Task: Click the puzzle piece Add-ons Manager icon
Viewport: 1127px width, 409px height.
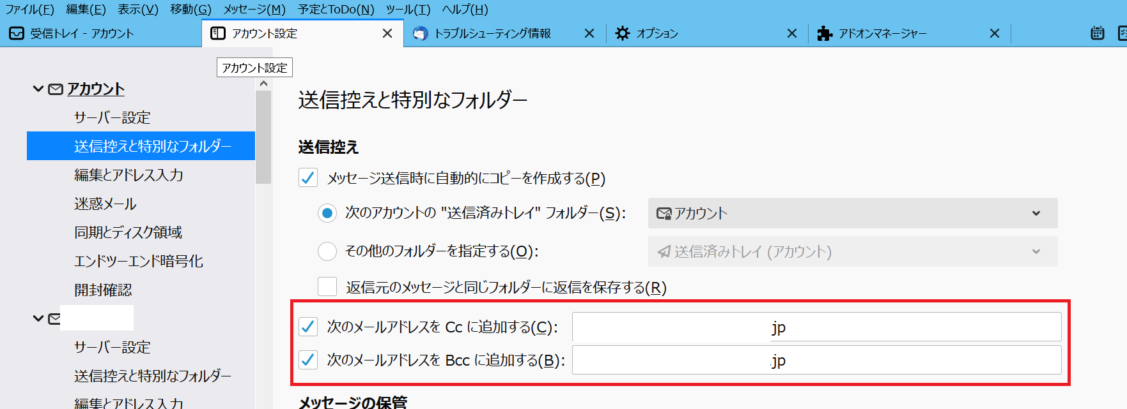Action: (x=825, y=33)
